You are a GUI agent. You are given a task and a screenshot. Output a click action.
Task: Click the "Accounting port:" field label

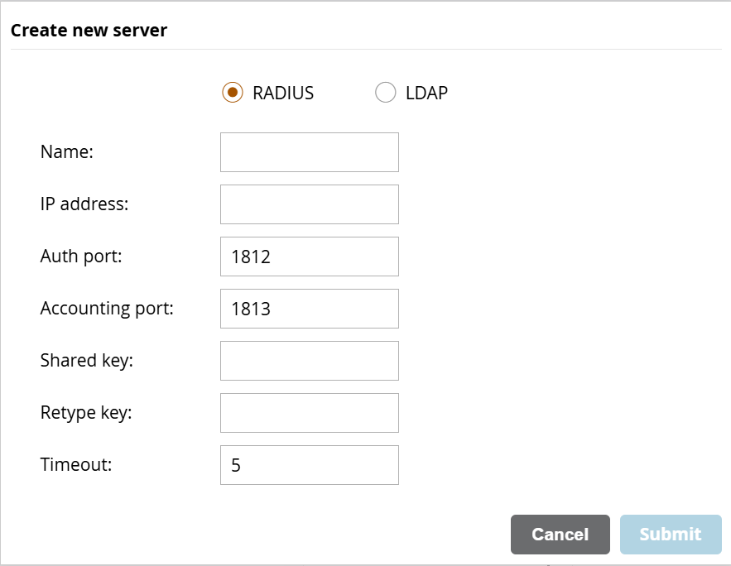coord(107,309)
